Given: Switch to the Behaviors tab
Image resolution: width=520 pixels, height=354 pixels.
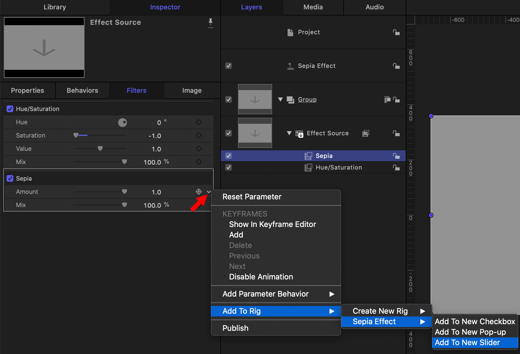Looking at the screenshot, I should [82, 91].
